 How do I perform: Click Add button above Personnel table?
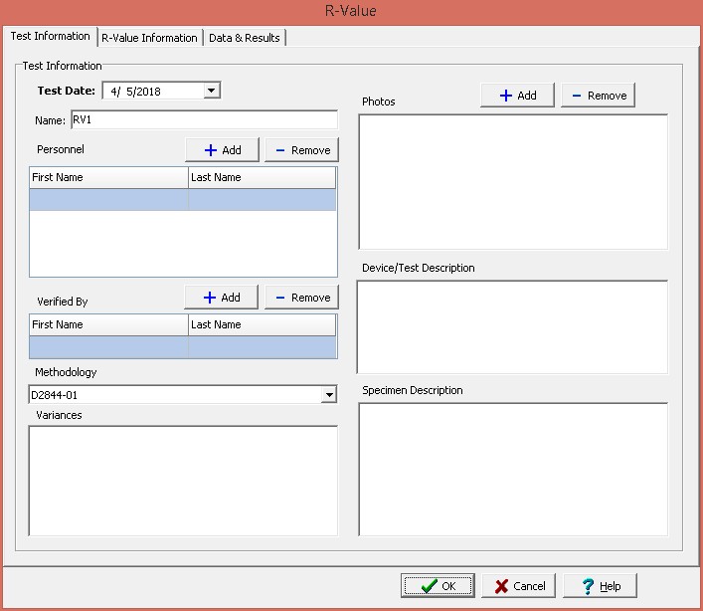[x=222, y=149]
